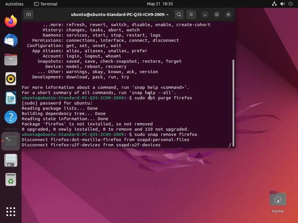Close the terminal window
The image size is (298, 223).
click(x=228, y=15)
